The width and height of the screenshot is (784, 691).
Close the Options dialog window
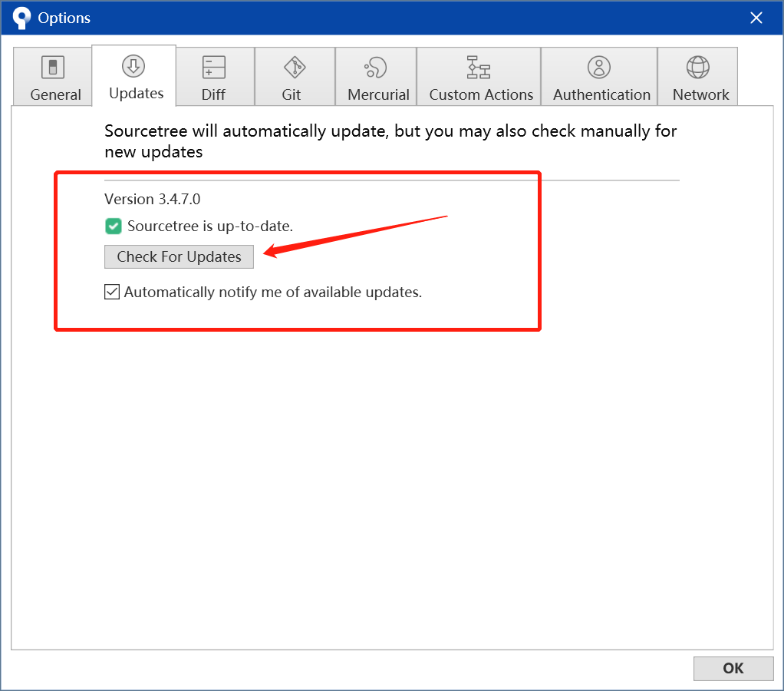point(756,18)
